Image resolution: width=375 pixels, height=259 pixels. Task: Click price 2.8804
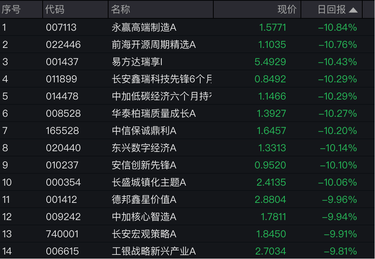(270, 199)
